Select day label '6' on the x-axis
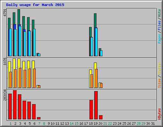 point(34,124)
